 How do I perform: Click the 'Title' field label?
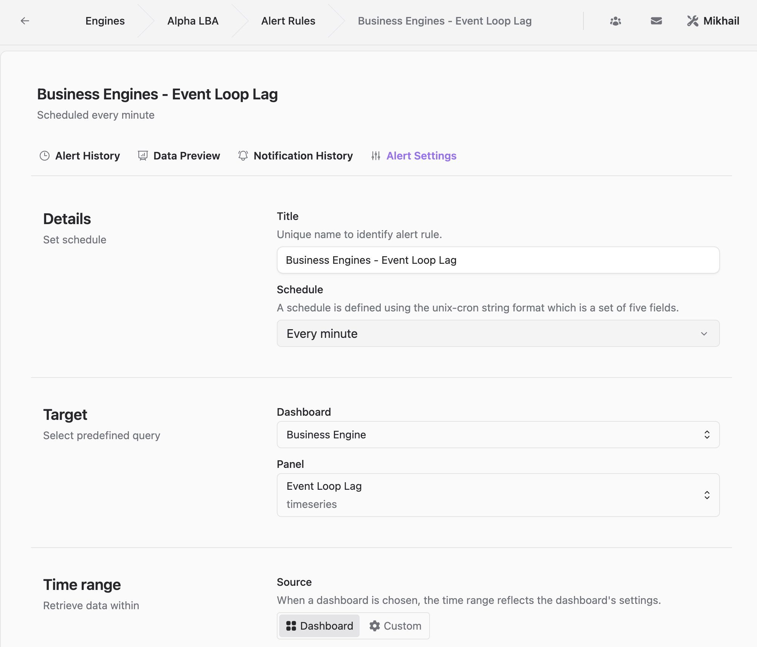click(288, 216)
